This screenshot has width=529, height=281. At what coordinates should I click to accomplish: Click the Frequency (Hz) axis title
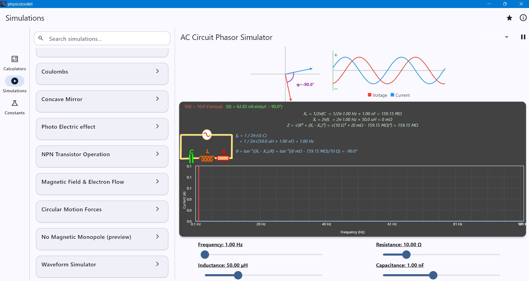coord(353,232)
